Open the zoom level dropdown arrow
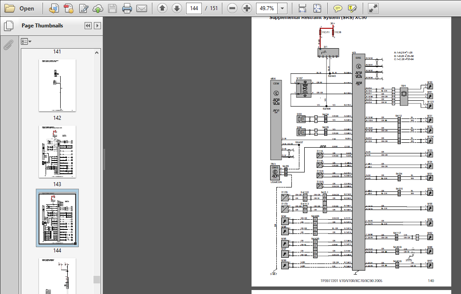Viewport: 461px width, 294px height. 283,8
